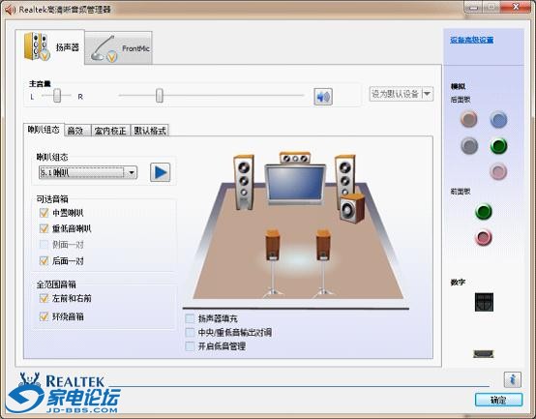
Task: Open the 5.1喇叭 configuration combo box
Action: [88, 172]
